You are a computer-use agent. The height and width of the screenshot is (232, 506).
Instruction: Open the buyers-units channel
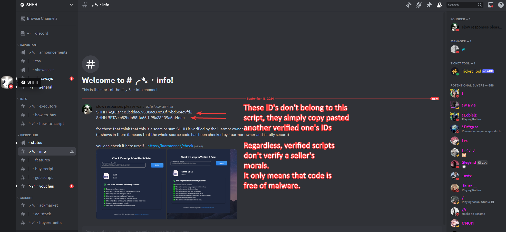point(47,223)
